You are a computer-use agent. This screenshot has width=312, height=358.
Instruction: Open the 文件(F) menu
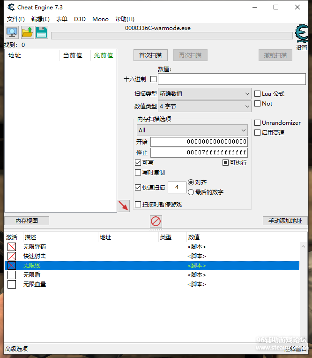click(x=16, y=19)
